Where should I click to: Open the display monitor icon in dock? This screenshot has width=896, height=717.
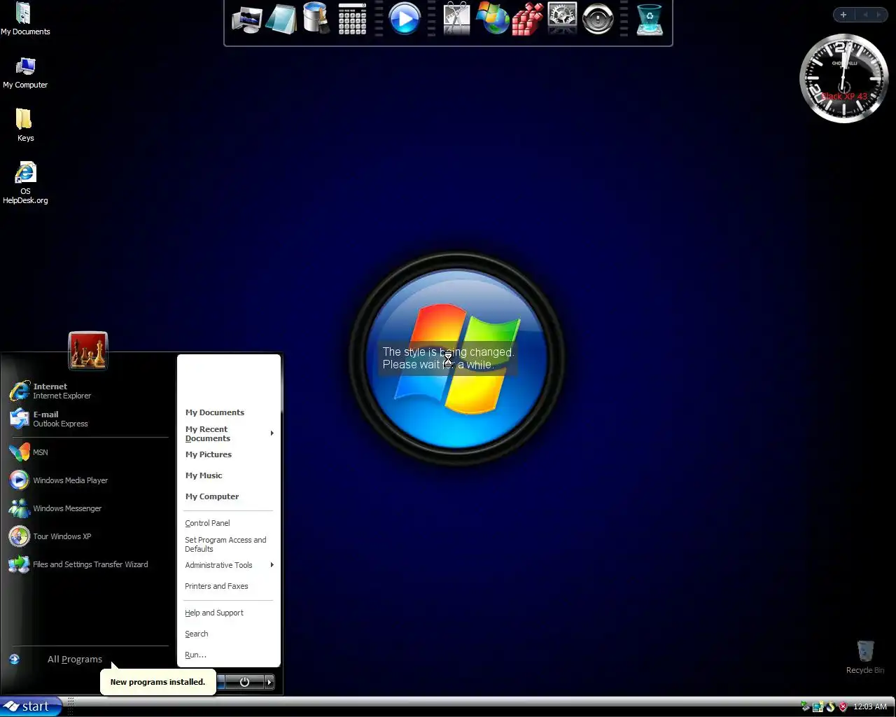[247, 20]
